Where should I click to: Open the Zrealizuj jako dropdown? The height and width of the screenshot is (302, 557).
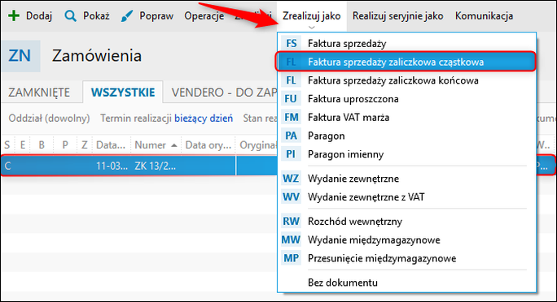coord(312,16)
